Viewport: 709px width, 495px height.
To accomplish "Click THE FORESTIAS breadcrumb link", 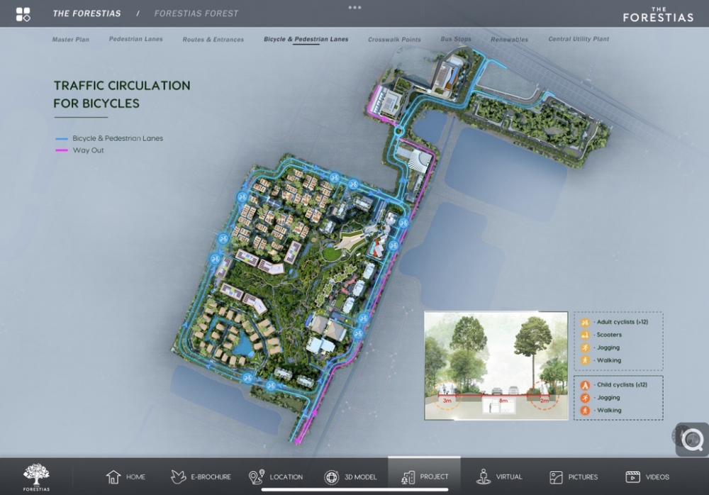I will [x=86, y=13].
